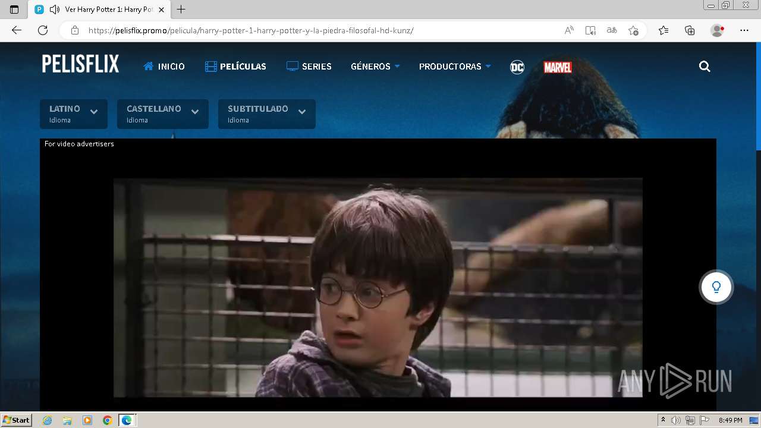This screenshot has height=428, width=761.
Task: Open the MARVEL logo category
Action: click(558, 67)
